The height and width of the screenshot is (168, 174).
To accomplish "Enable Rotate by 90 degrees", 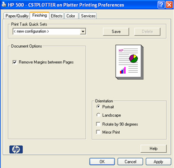I will [x=98, y=124].
